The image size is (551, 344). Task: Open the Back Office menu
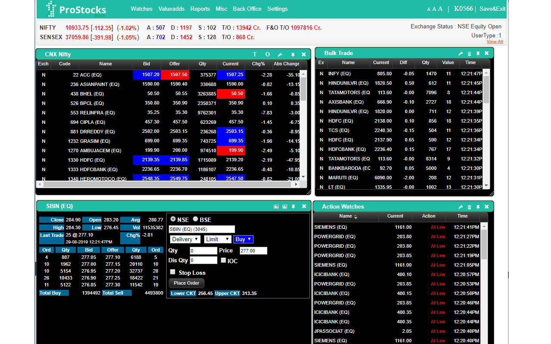coord(247,9)
